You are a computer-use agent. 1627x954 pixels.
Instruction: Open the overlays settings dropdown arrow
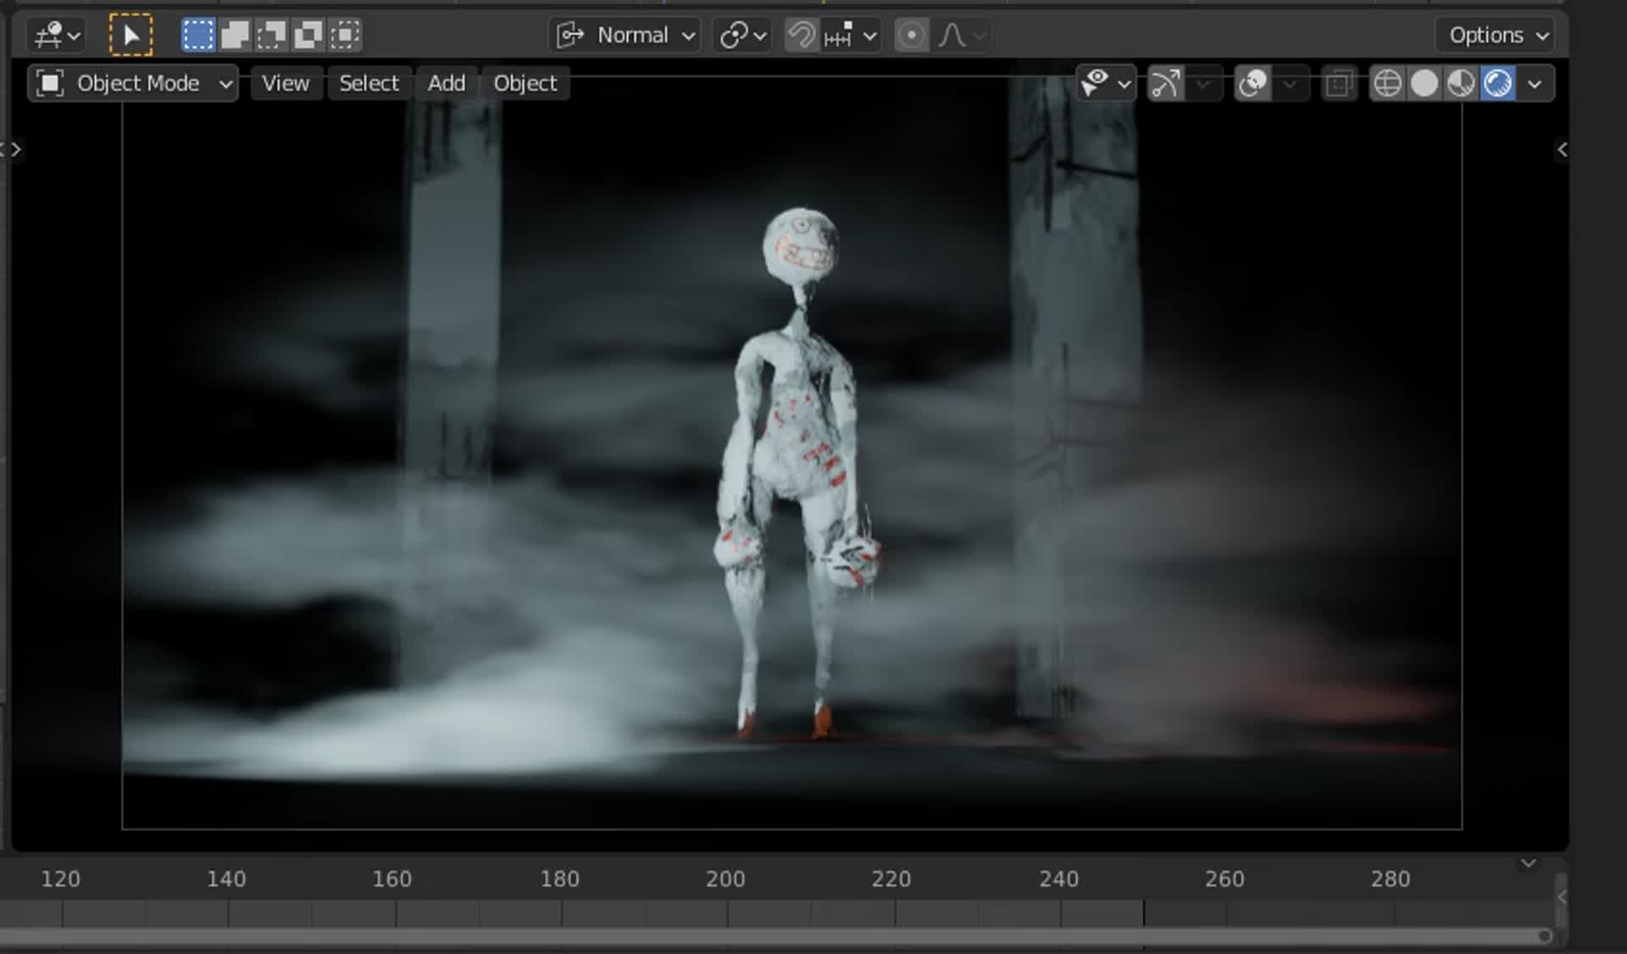(1290, 83)
